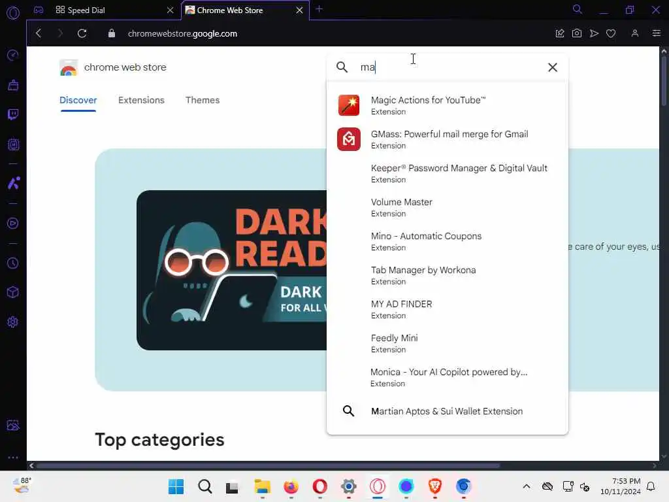
Task: Click the search magnifier beside 'ma'
Action: click(342, 67)
